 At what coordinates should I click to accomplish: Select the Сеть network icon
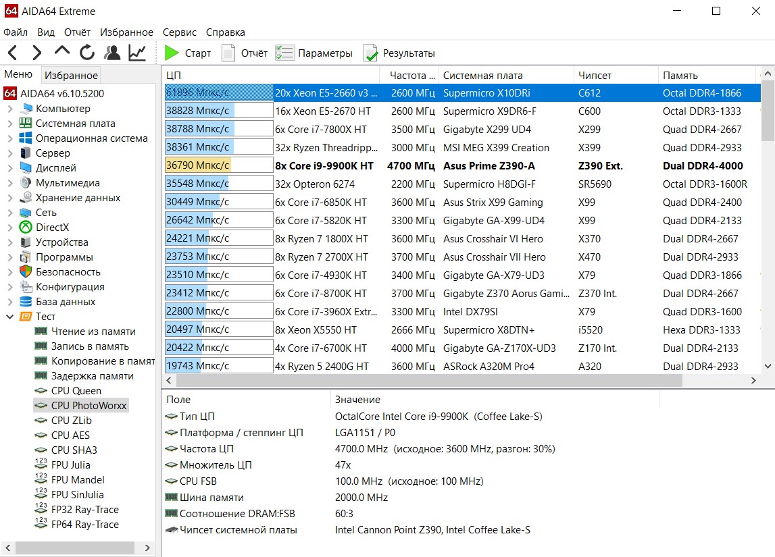point(25,212)
